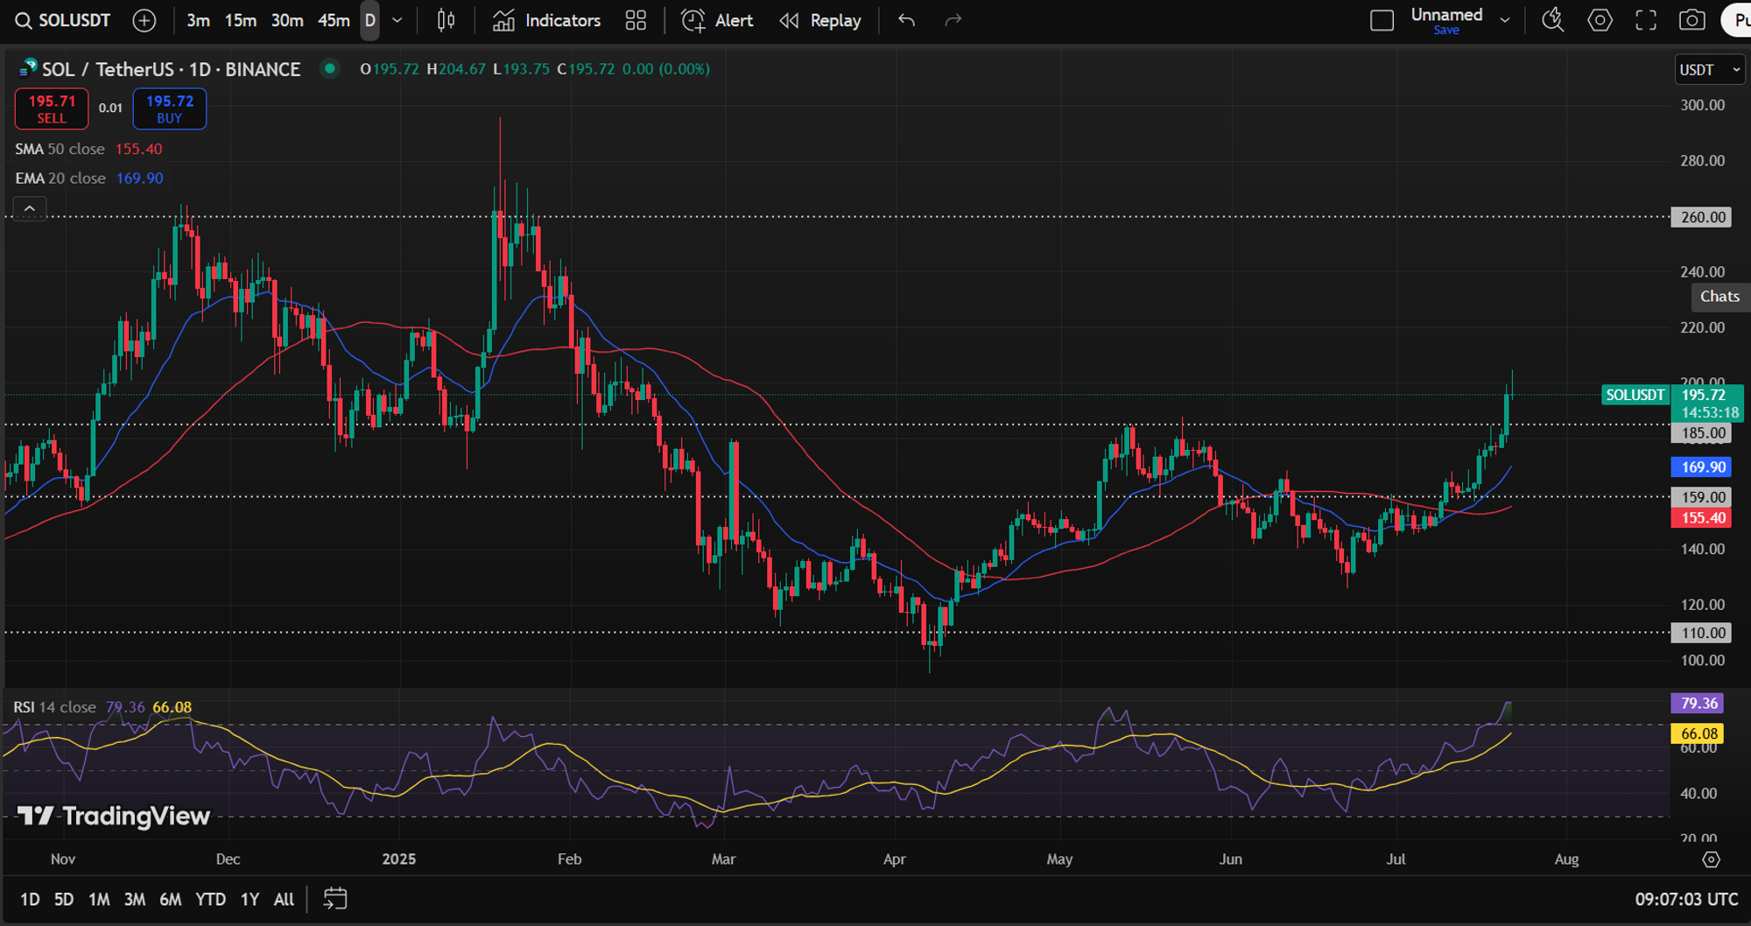Set range to 5D
The width and height of the screenshot is (1751, 926).
[x=64, y=899]
